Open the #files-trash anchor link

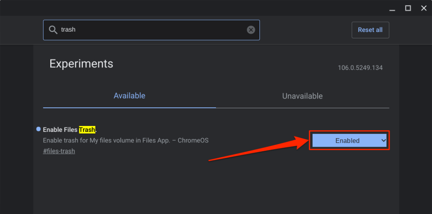pos(59,151)
